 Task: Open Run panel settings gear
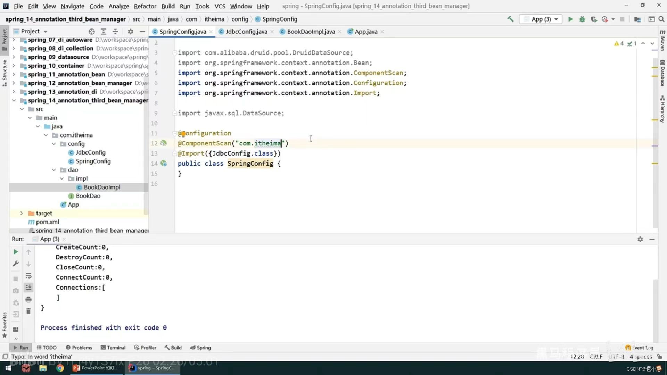640,239
